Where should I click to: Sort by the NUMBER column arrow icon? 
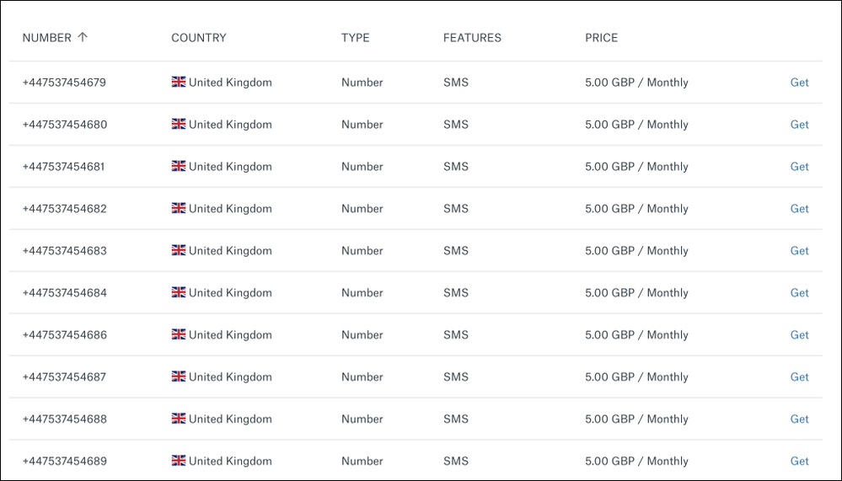(x=82, y=37)
